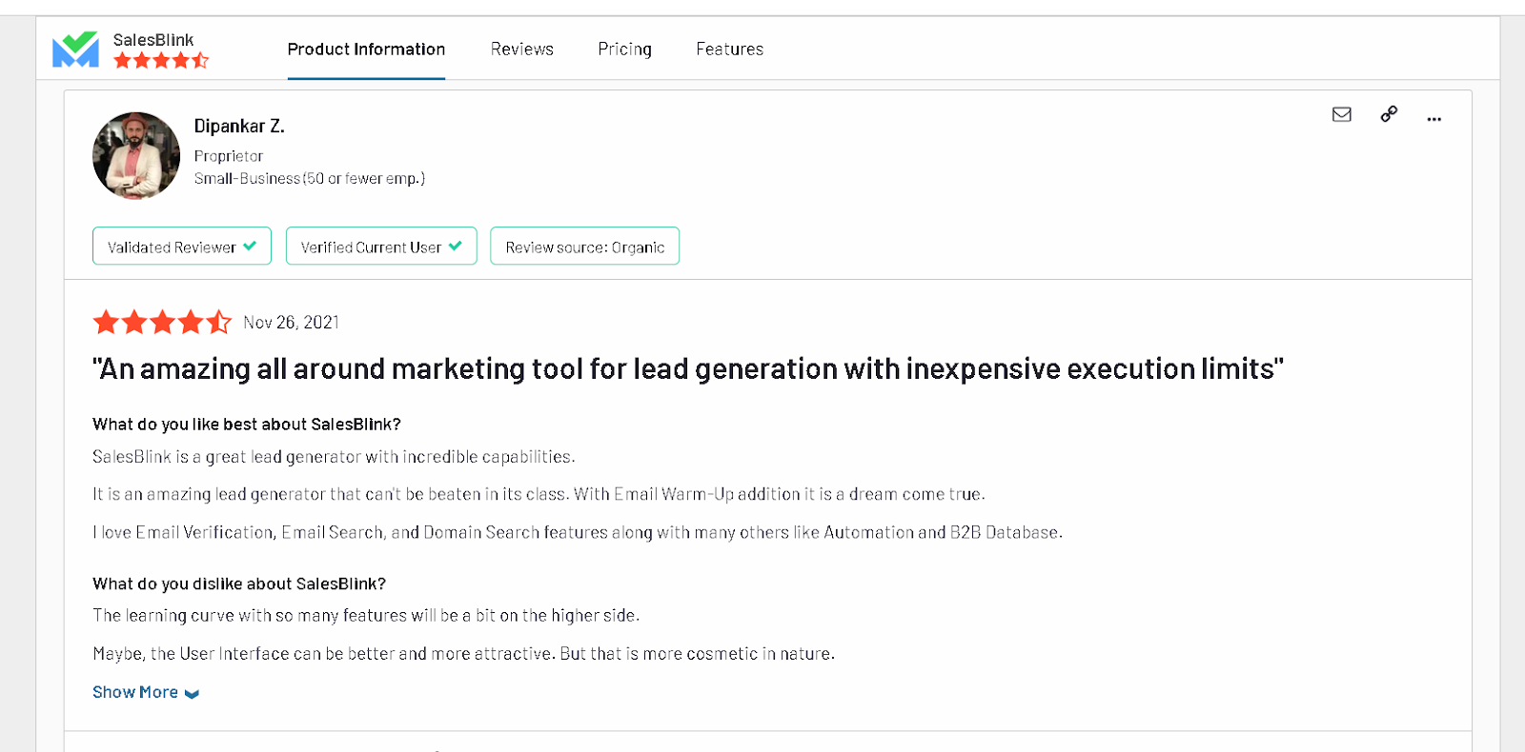Click 'What do you dislike' heading
1525x752 pixels.
point(239,584)
